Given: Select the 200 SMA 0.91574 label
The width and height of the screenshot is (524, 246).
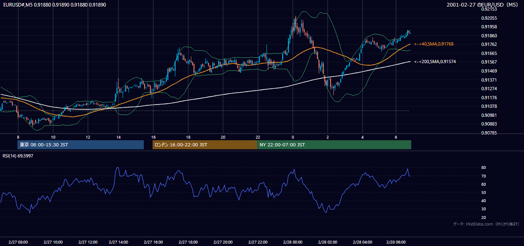Looking at the screenshot, I should pyautogui.click(x=435, y=61).
